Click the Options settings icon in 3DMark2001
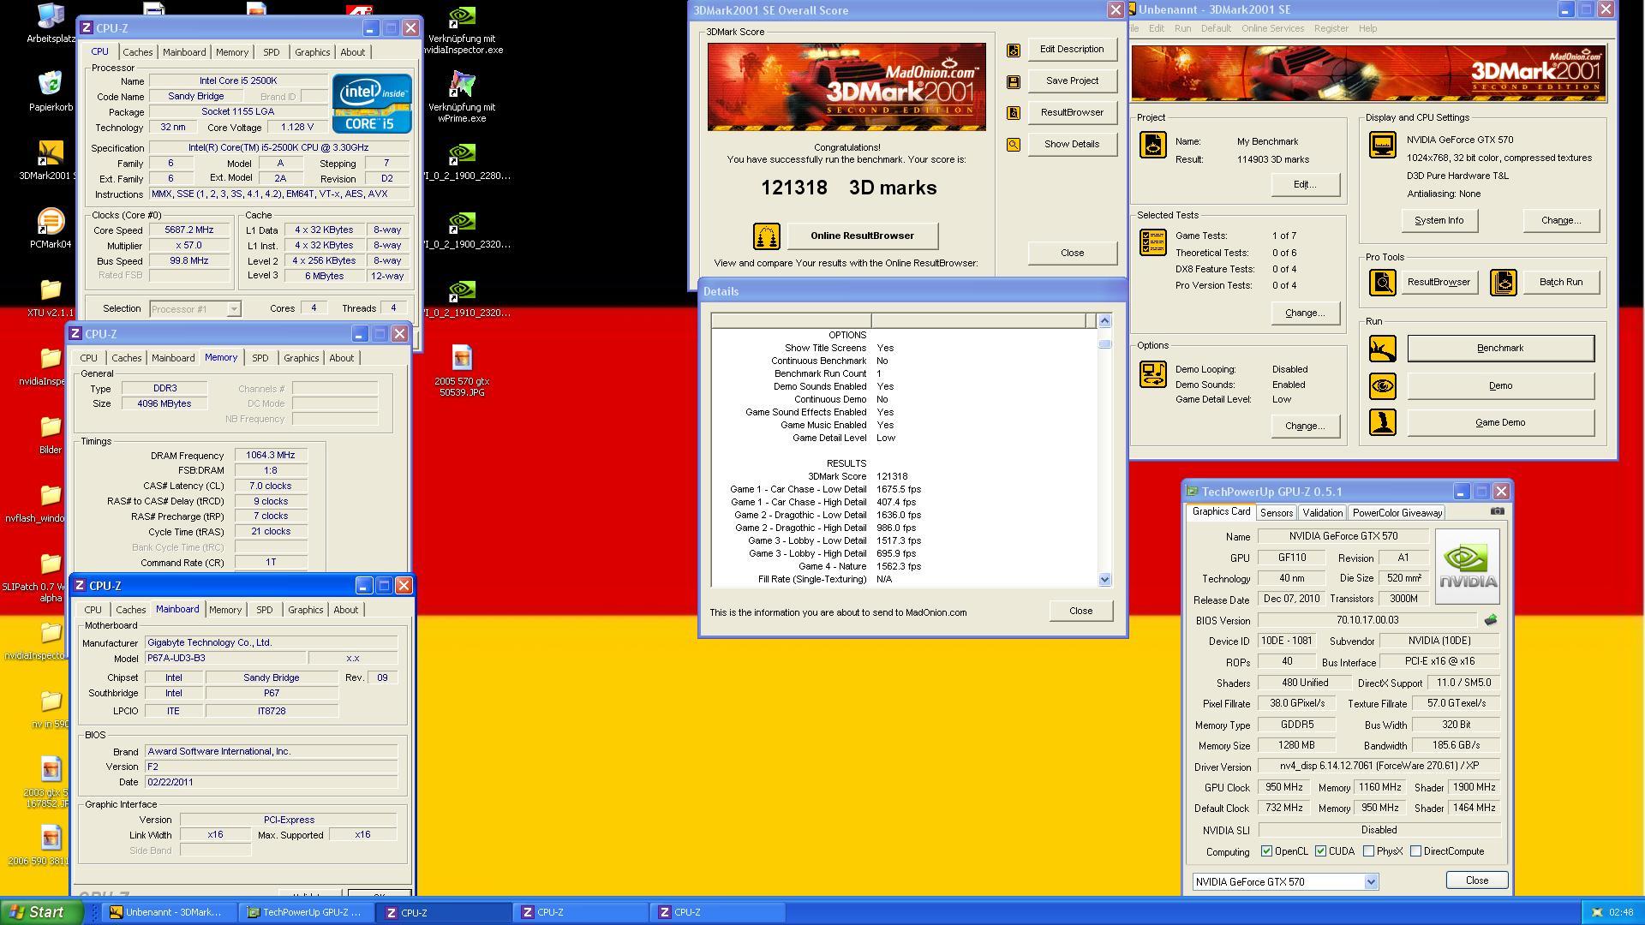This screenshot has height=925, width=1645. [1152, 374]
